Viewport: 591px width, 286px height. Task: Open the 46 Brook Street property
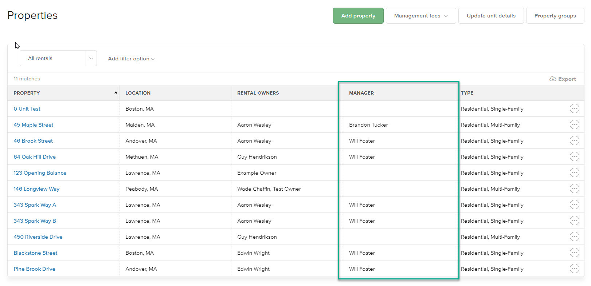pos(33,141)
